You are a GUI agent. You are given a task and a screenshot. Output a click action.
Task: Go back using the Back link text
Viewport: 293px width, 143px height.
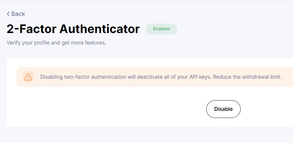pyautogui.click(x=18, y=14)
